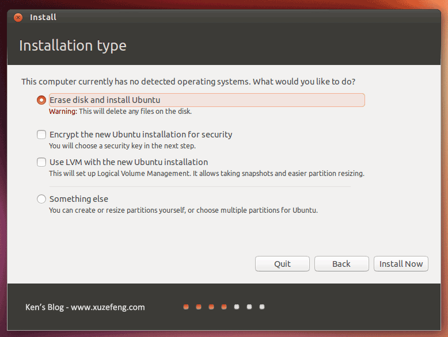
Task: Click the Install window title text
Action: coord(43,17)
